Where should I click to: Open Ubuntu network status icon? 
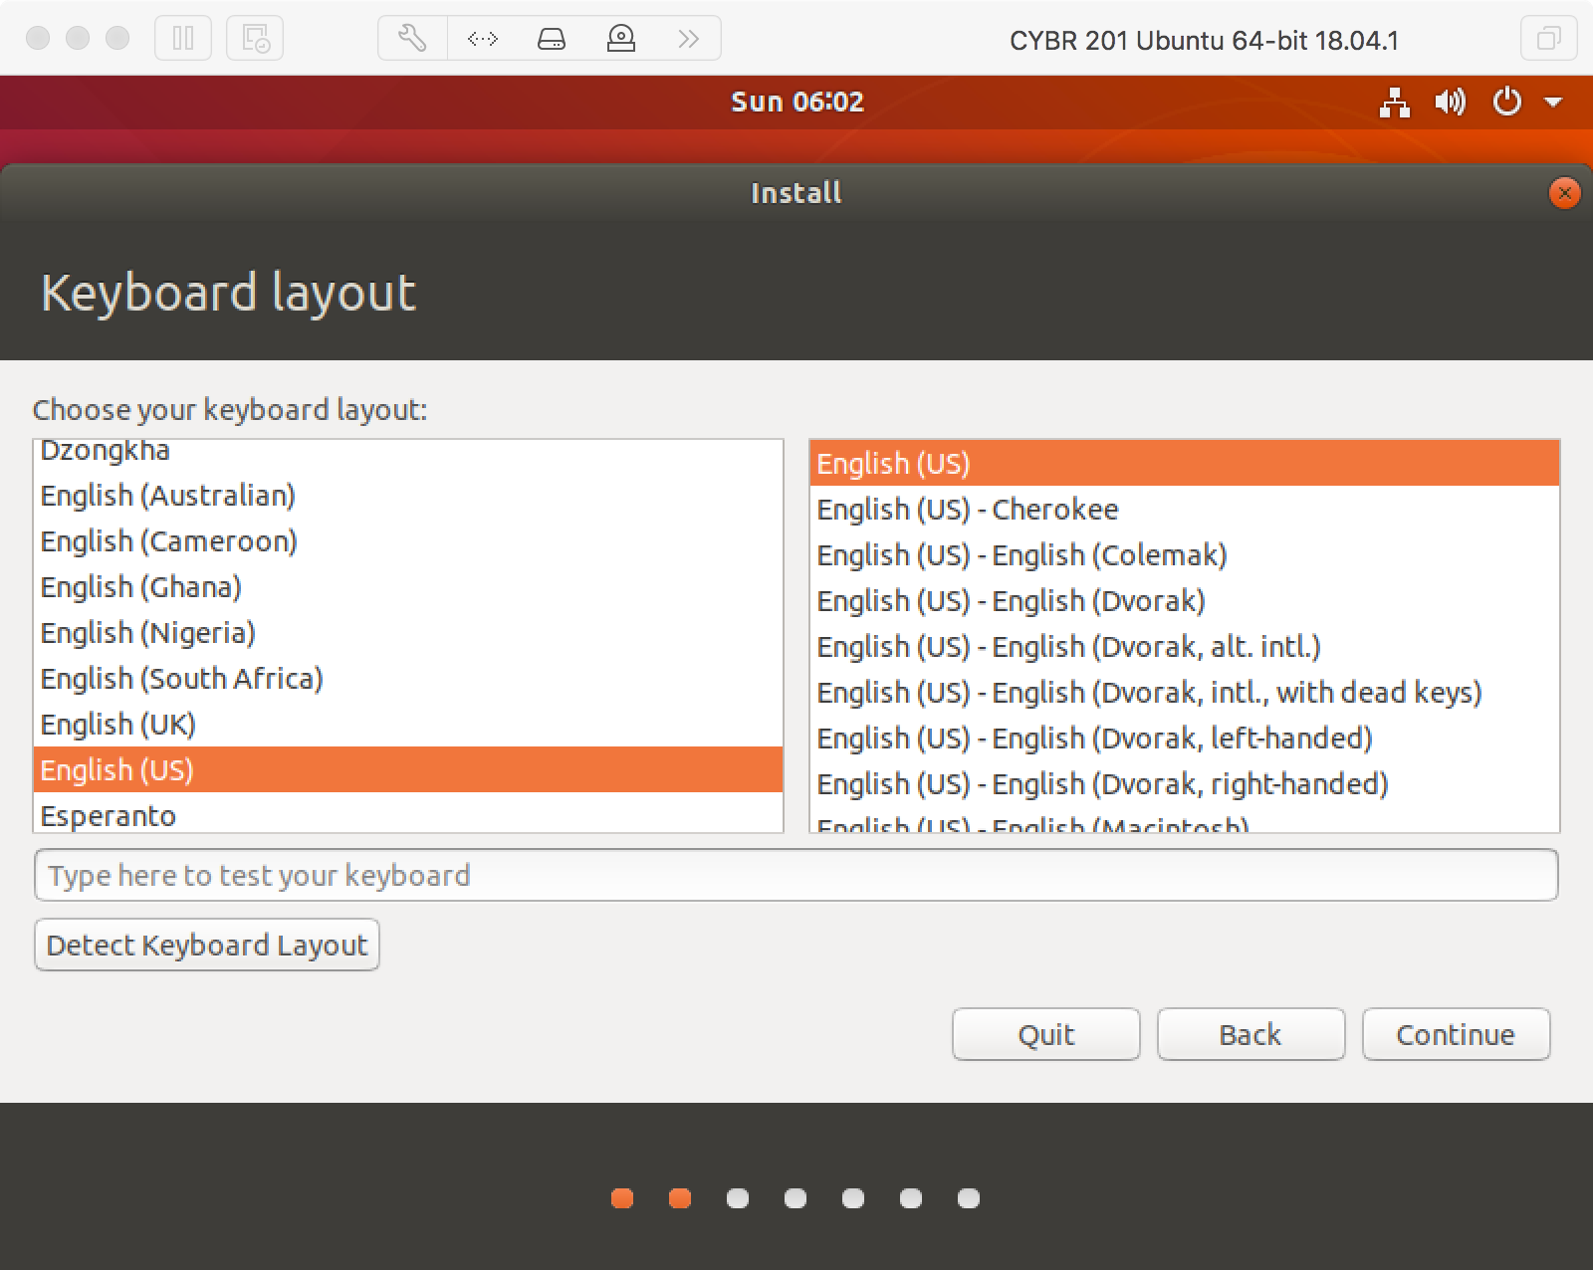click(1394, 102)
